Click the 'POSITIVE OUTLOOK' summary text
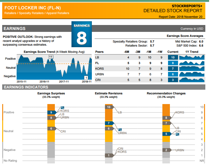Image resolution: width=221 pixels, height=165 pixels. 32,41
